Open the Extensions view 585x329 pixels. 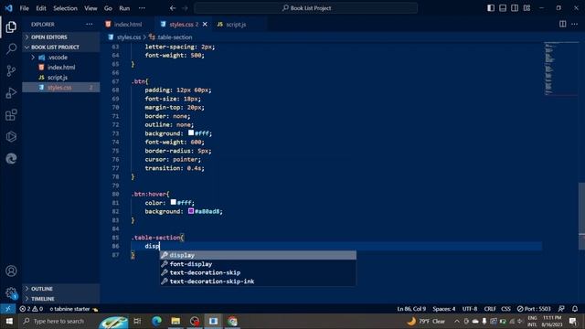click(x=11, y=114)
